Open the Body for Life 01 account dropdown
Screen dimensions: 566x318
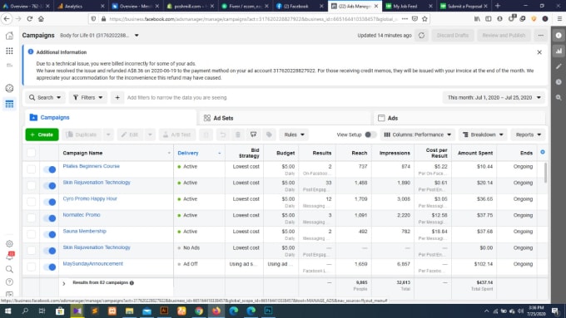(x=100, y=36)
